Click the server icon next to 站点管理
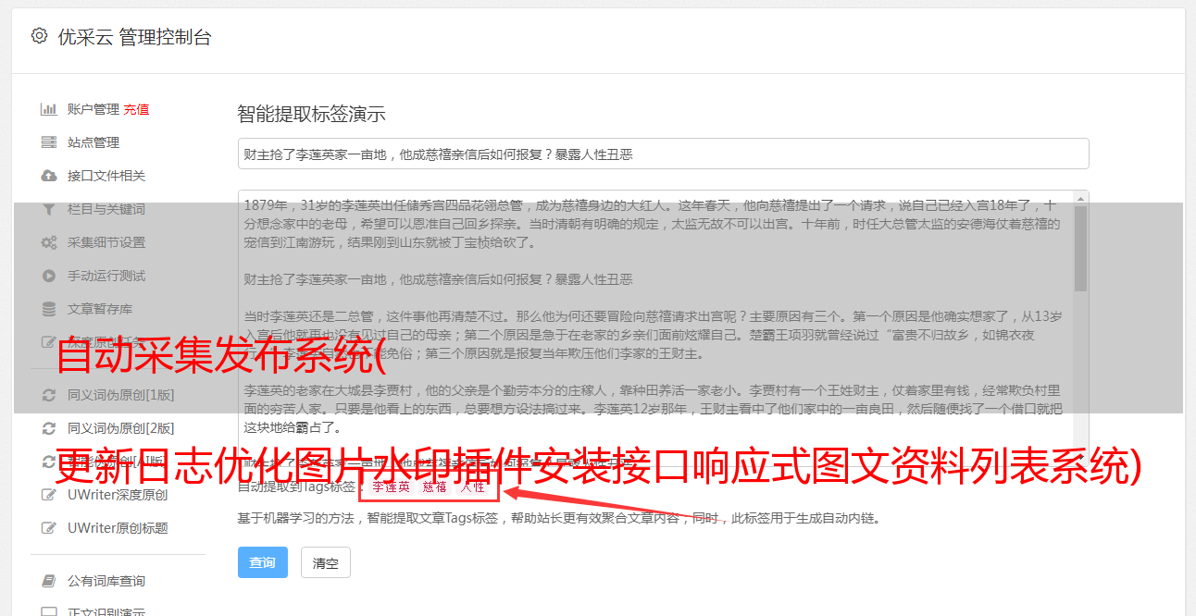 (49, 142)
